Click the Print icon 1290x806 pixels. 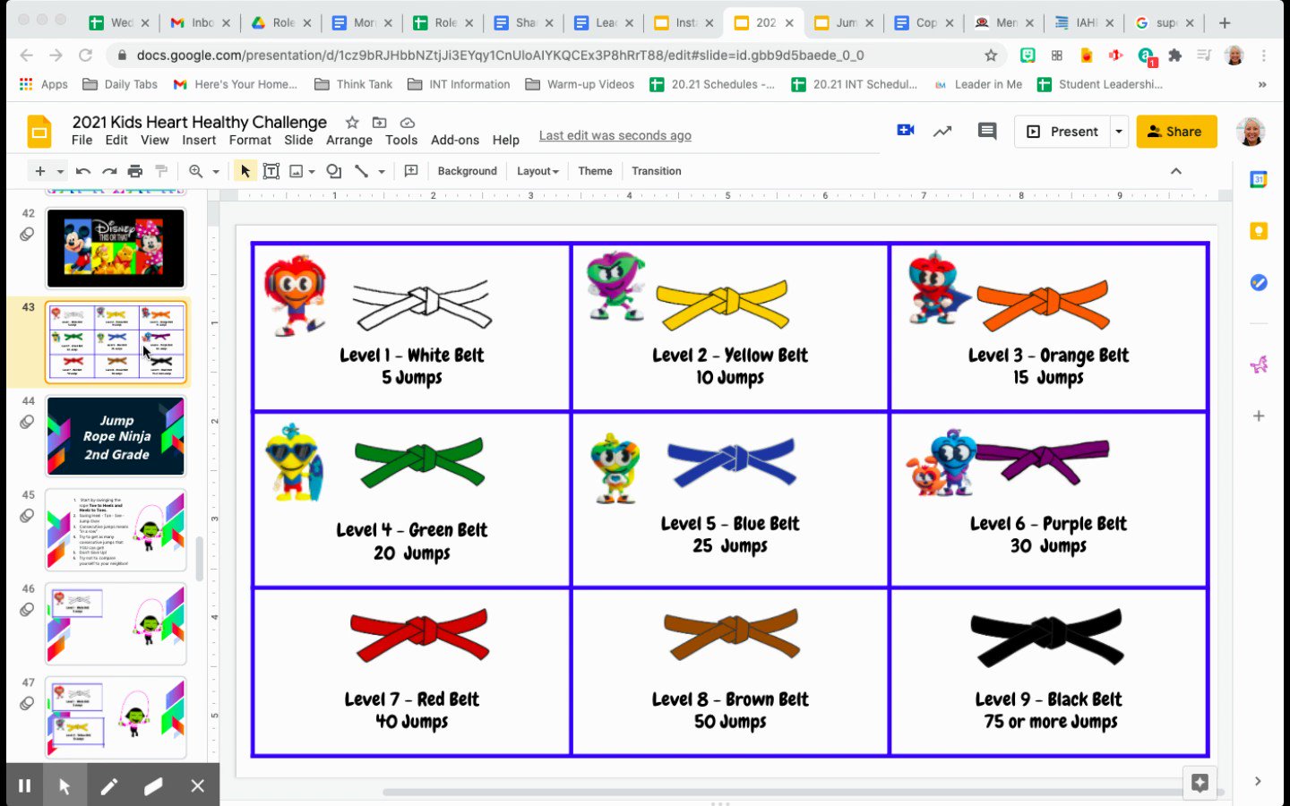coord(134,170)
